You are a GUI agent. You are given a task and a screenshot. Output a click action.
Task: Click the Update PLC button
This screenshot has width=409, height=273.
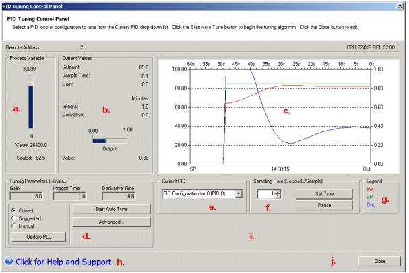tap(39, 237)
